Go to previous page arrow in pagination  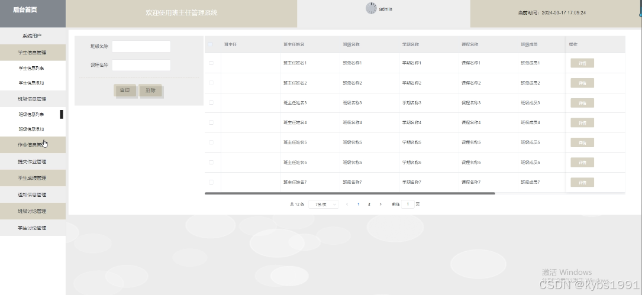(347, 204)
